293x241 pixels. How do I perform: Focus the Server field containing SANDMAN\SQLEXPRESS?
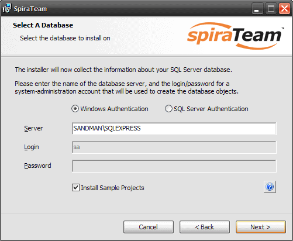pyautogui.click(x=174, y=129)
